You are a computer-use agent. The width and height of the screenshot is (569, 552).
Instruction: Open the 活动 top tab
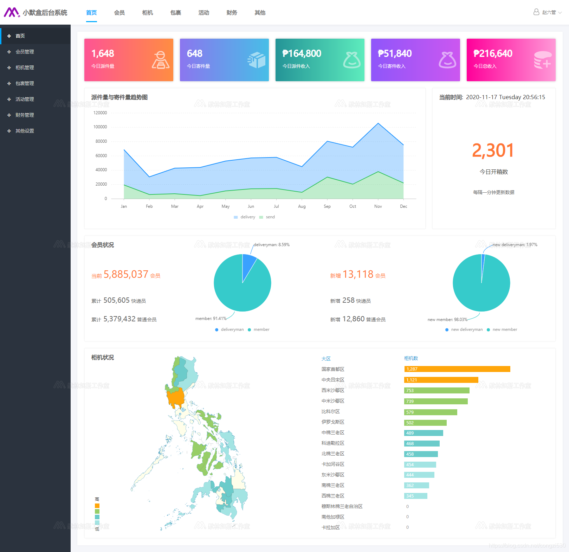(x=204, y=13)
